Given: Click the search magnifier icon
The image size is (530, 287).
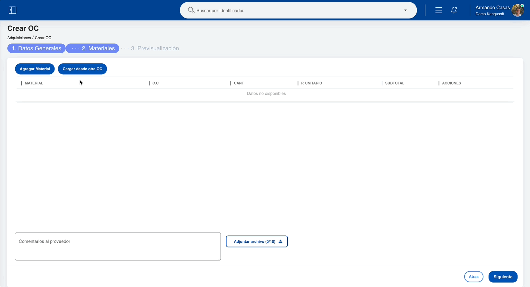Looking at the screenshot, I should click(191, 10).
